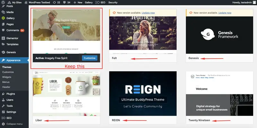Click the Settings icon in sidebar
257x128 pixels.
(x=3, y=112)
